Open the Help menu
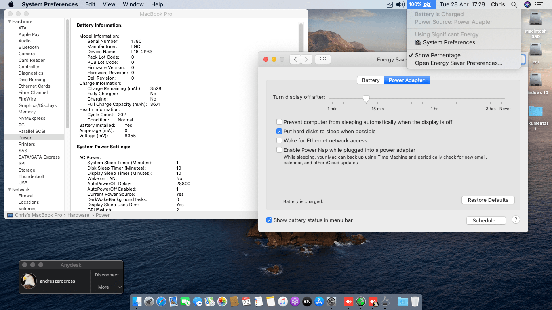 157,4
